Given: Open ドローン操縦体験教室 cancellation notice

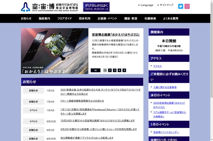Looking at the screenshot, I should pos(82,101).
